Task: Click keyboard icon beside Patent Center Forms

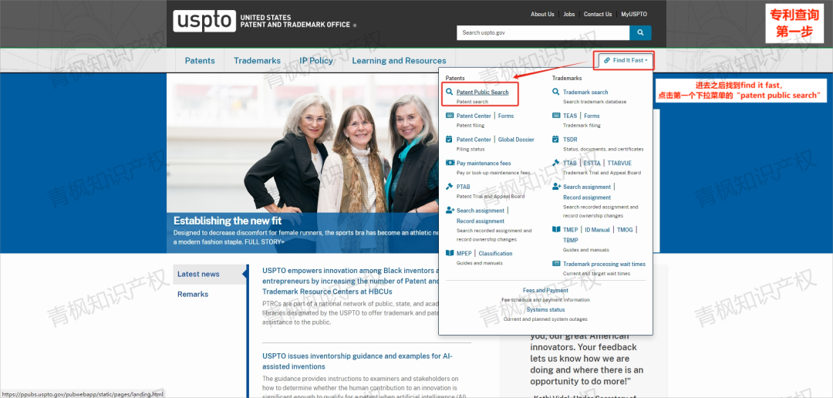Action: [x=450, y=115]
